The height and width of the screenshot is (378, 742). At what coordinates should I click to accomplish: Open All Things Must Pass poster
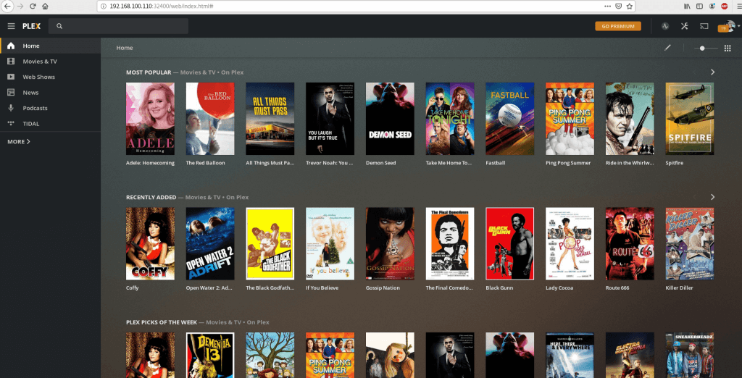pyautogui.click(x=270, y=119)
